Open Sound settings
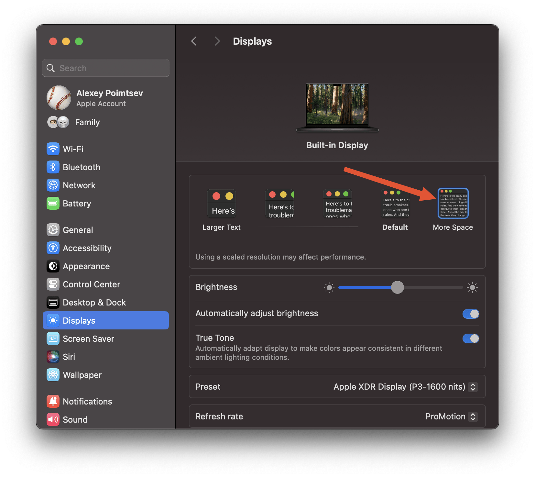 [x=75, y=419]
